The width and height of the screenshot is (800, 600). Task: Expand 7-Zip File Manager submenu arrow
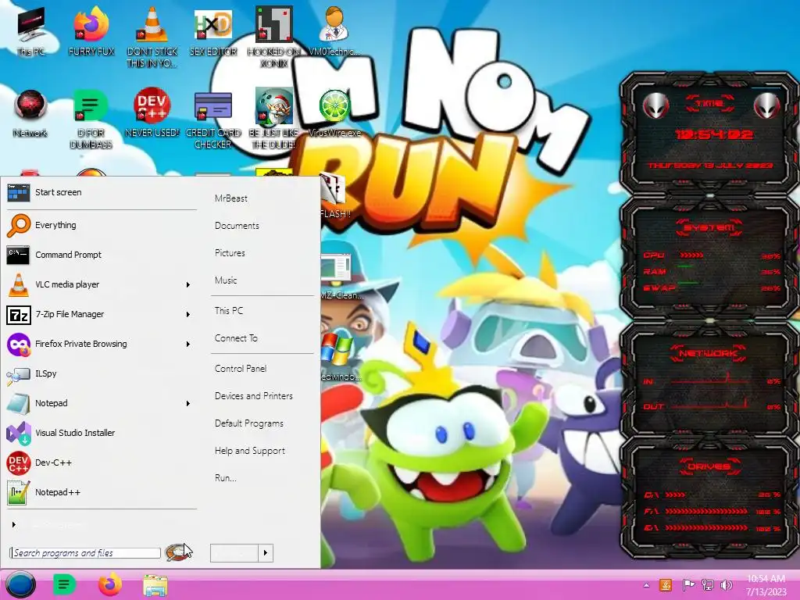[187, 314]
